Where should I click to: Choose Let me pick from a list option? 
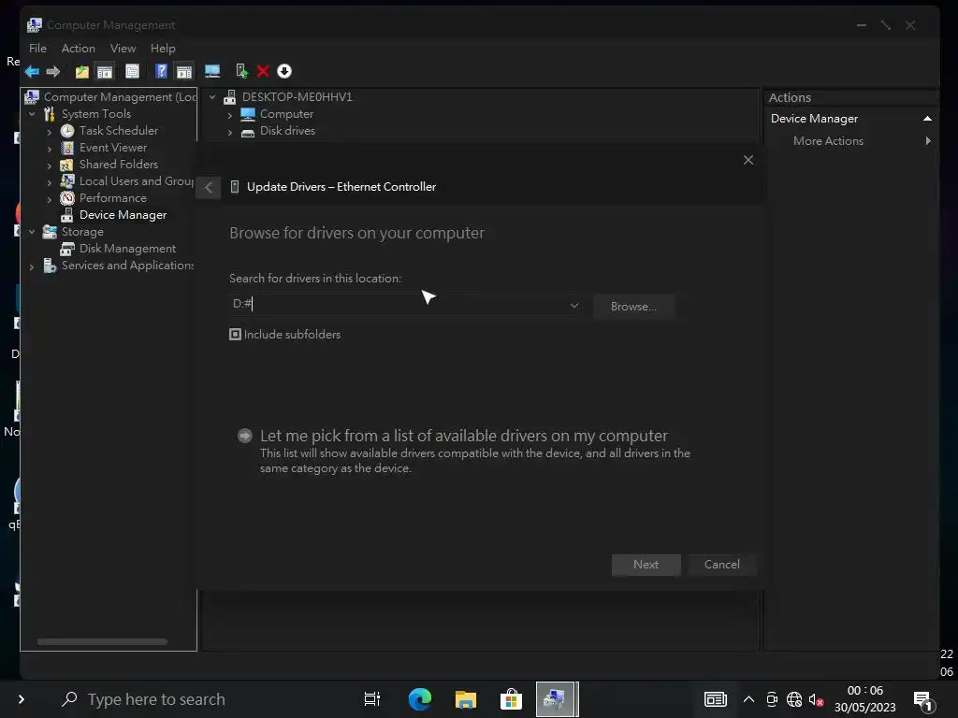tap(464, 452)
